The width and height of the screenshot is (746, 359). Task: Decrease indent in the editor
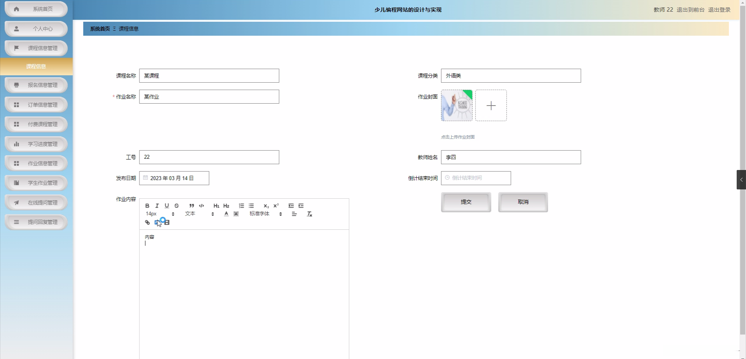click(x=291, y=206)
